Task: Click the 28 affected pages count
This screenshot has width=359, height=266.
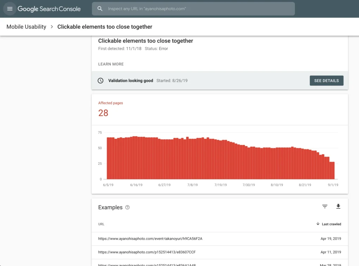Action: pyautogui.click(x=103, y=113)
